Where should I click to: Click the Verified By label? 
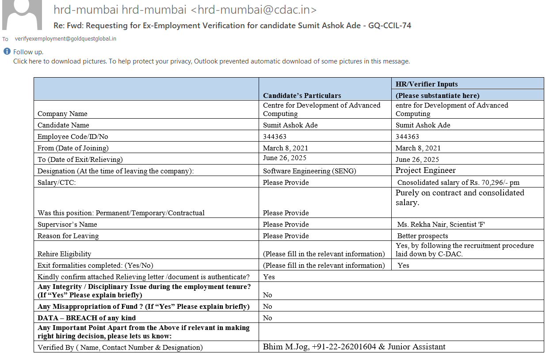(120, 347)
